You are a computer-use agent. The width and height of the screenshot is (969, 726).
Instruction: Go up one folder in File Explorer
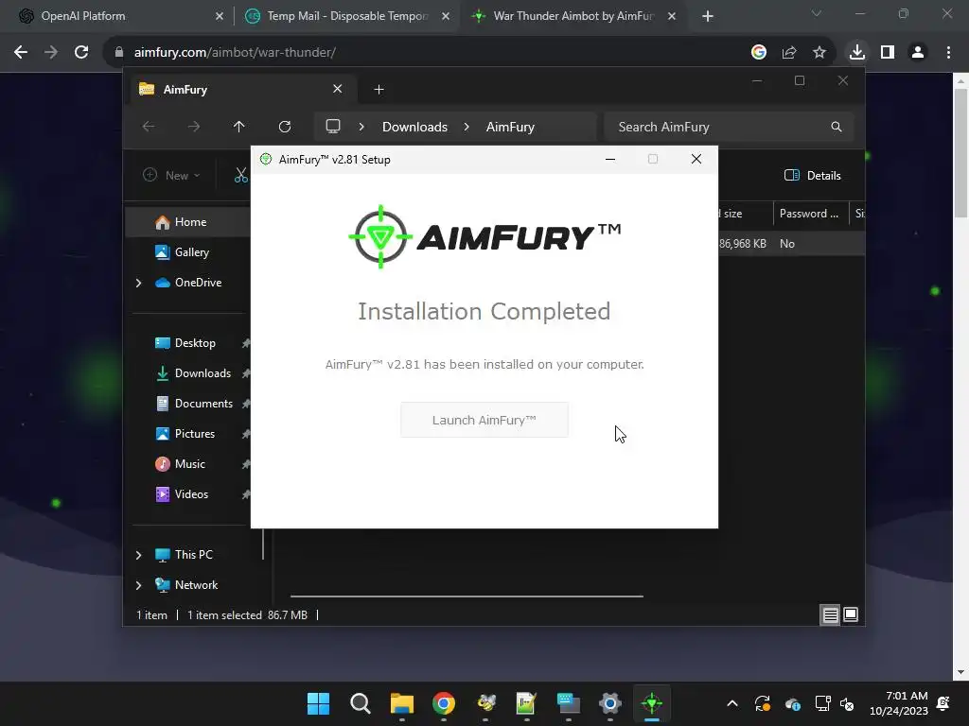tap(238, 127)
